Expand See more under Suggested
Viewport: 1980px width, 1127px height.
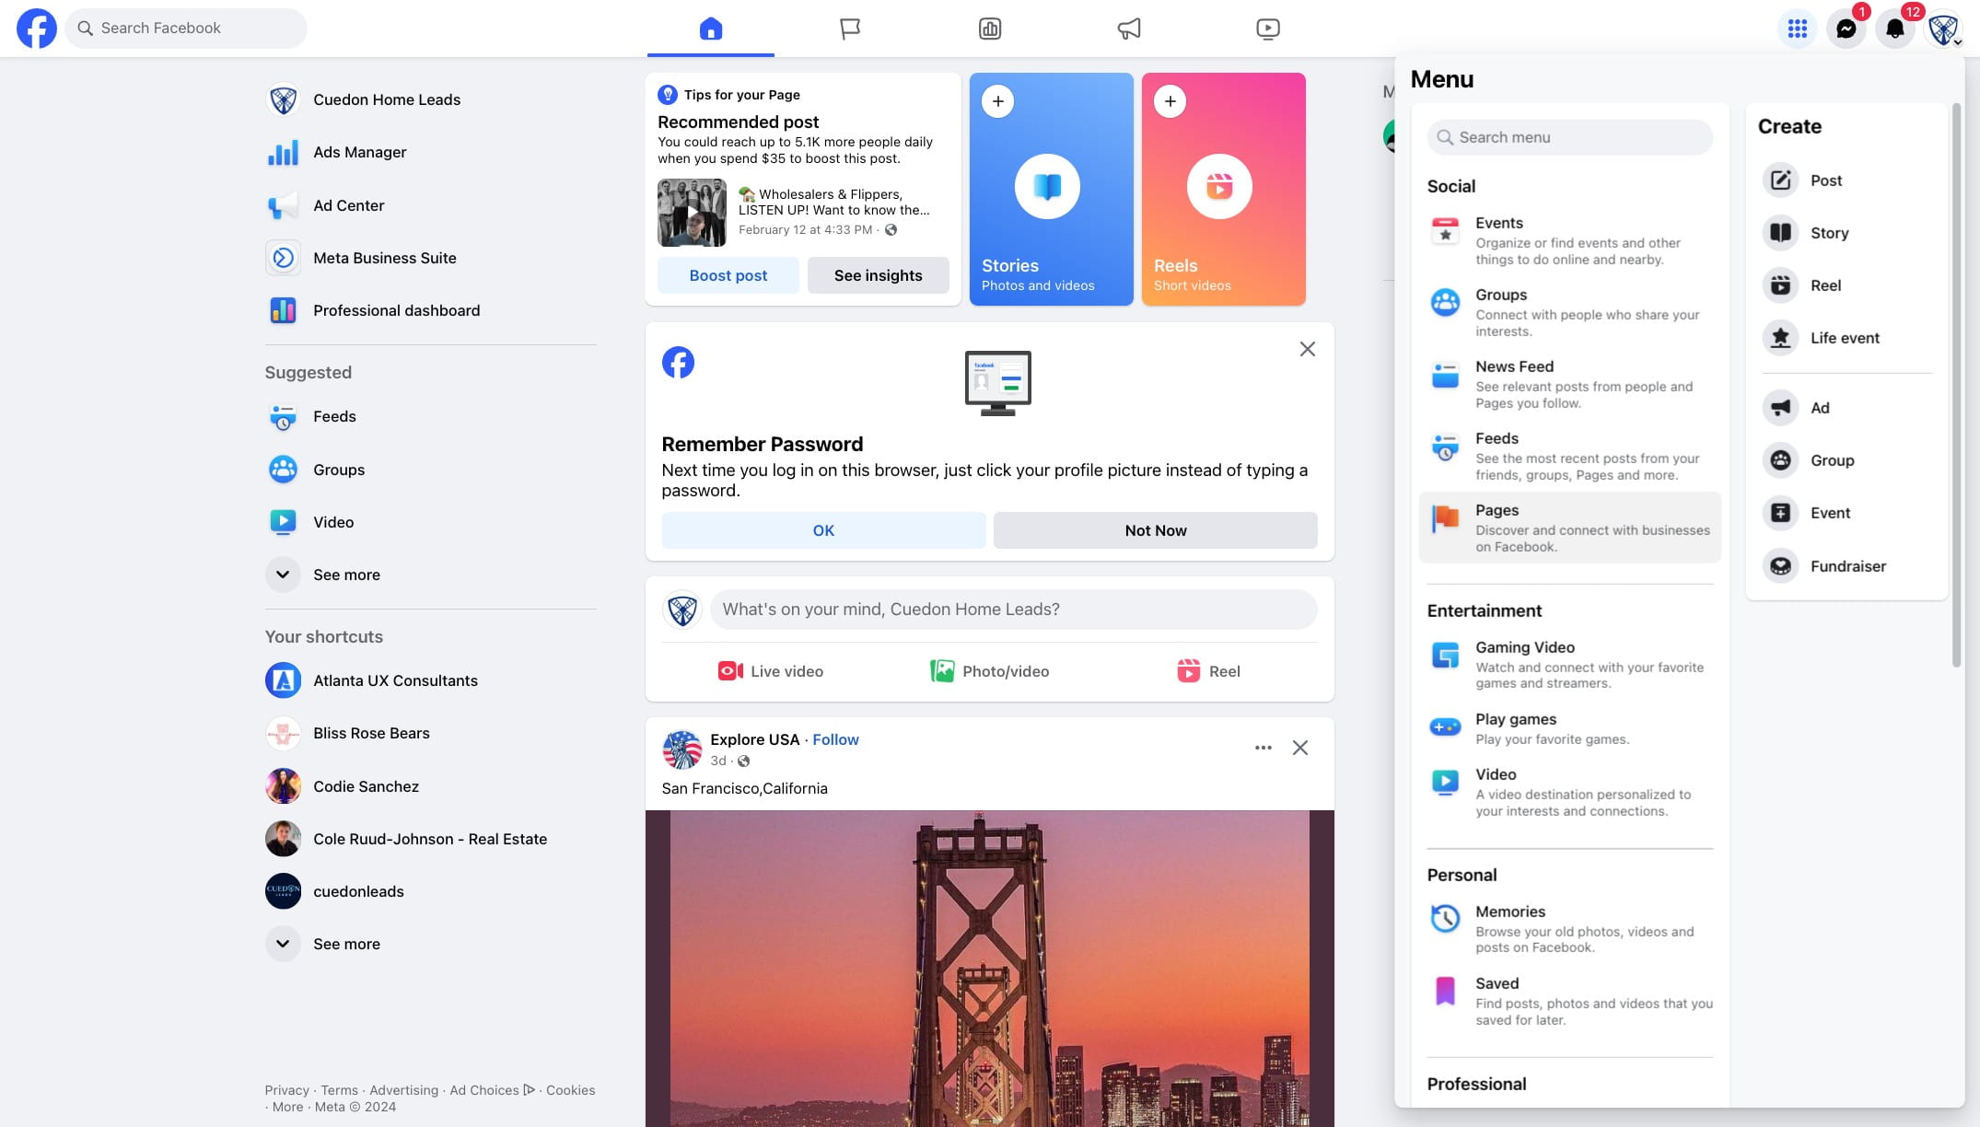click(x=430, y=575)
